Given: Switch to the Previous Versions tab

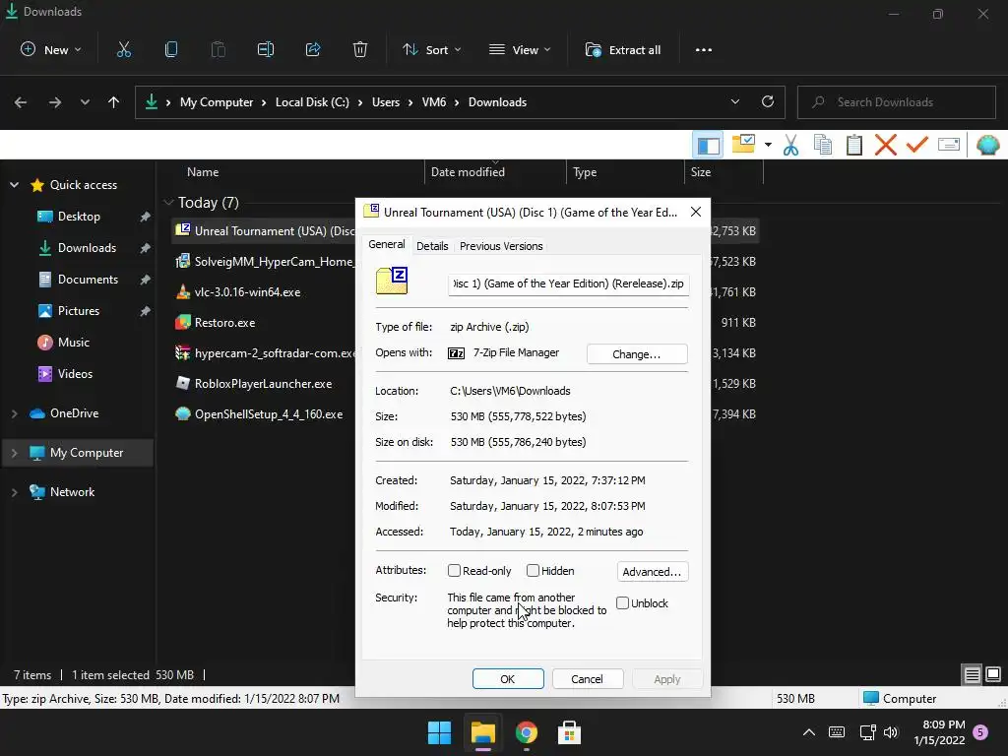Looking at the screenshot, I should (501, 245).
